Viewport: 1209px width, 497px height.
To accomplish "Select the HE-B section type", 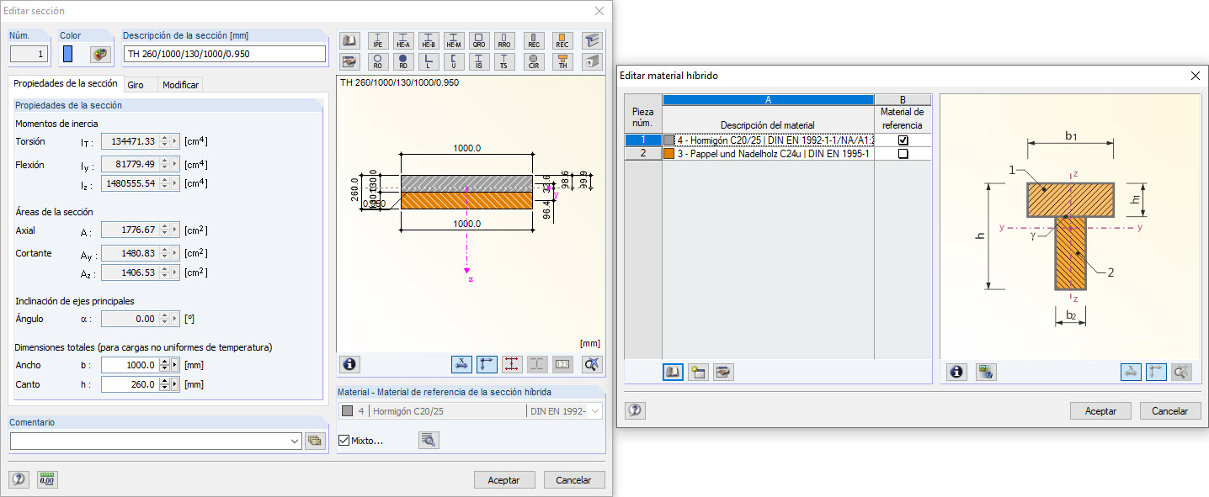I will tap(429, 40).
